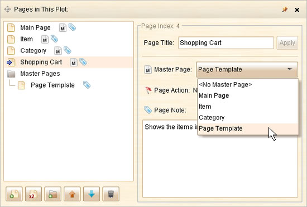Click note tag icon beside Main Page

pyautogui.click(x=72, y=27)
